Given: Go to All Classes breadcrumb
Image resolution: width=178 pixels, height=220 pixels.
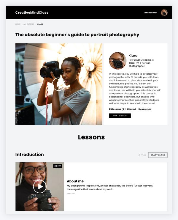Looking at the screenshot, I should (x=29, y=24).
